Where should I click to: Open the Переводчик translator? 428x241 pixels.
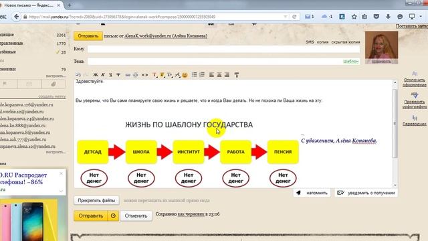tap(415, 123)
